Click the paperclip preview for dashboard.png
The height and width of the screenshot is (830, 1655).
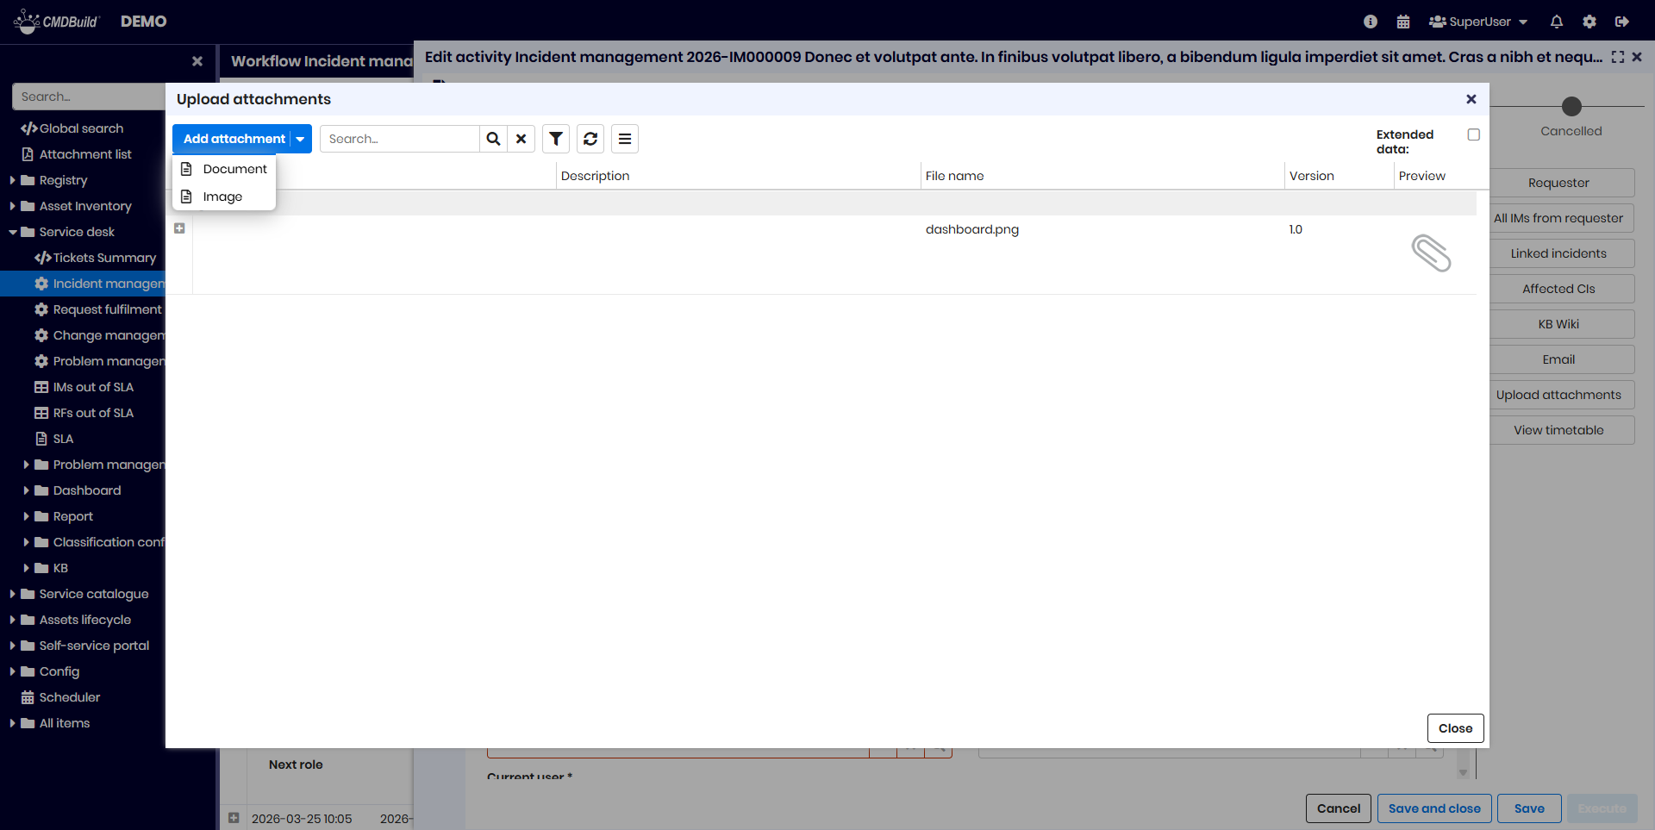tap(1431, 253)
